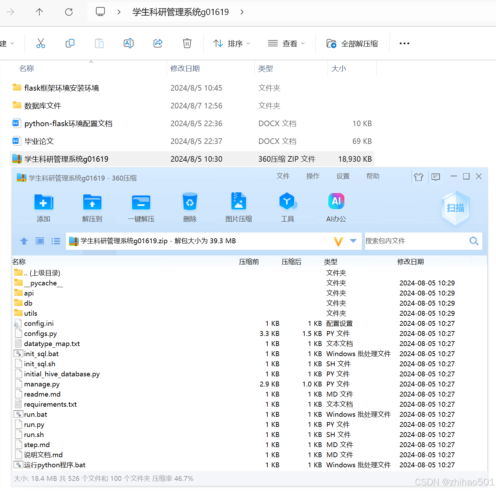496x491 pixels.
Task: Switch to large icon view in the archive
Action: 39,241
